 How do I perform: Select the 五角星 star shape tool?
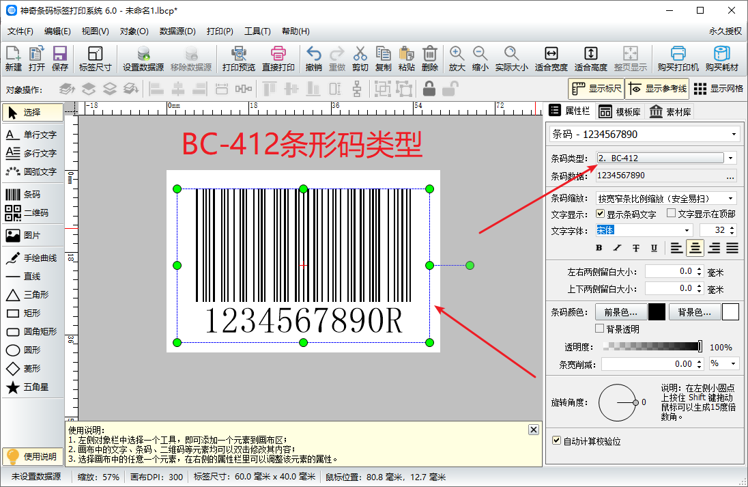pyautogui.click(x=33, y=387)
